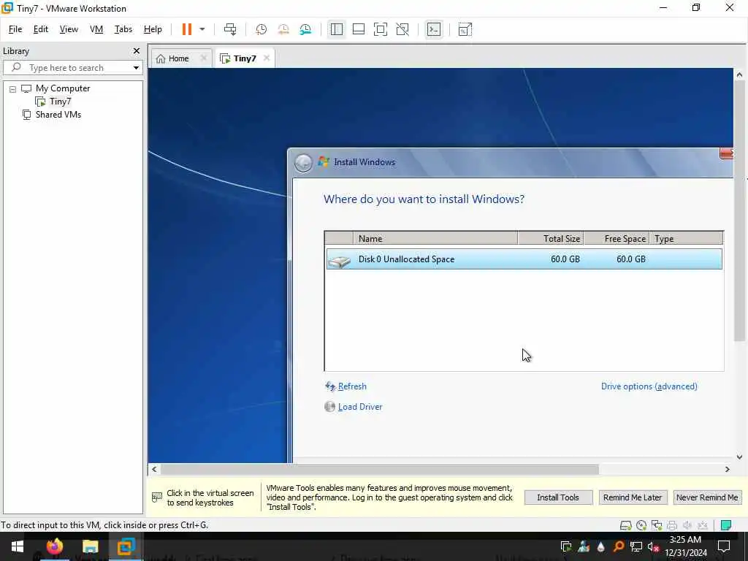Close the Library panel
This screenshot has width=748, height=561.
(x=137, y=50)
